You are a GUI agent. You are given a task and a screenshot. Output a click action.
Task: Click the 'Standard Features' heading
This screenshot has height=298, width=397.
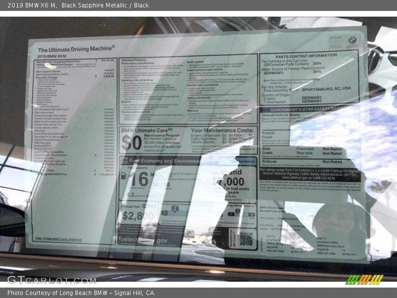pos(134,60)
